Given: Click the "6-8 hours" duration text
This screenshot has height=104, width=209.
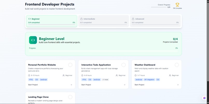Looking at the screenshot, I should pyautogui.click(x=88, y=75).
